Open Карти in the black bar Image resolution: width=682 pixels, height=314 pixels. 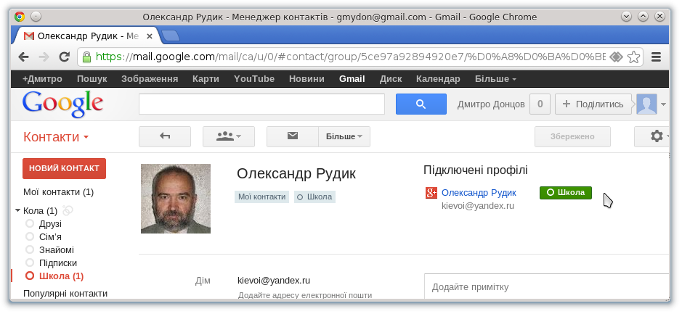[206, 79]
